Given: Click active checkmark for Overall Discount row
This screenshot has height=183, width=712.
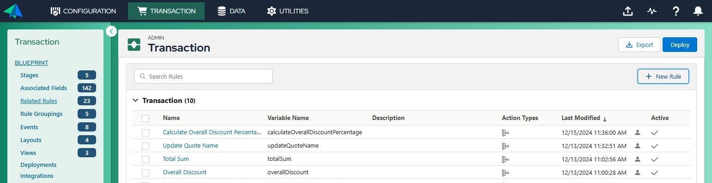Looking at the screenshot, I should pos(655,173).
